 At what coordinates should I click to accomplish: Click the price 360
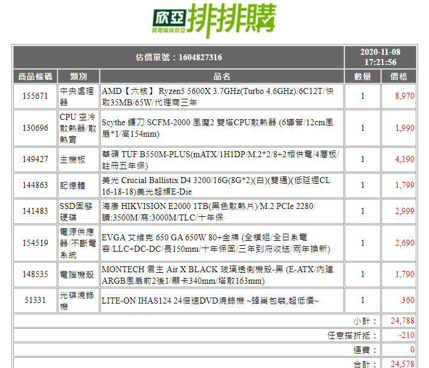pyautogui.click(x=408, y=300)
